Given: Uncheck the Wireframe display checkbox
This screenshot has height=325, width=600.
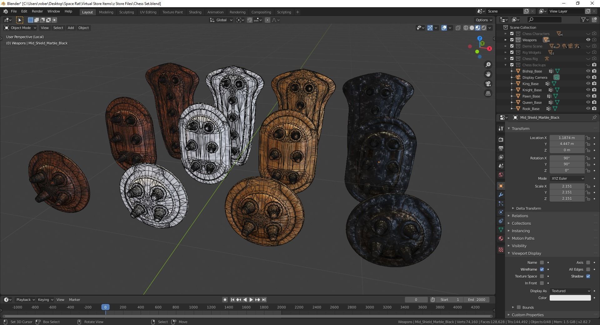Looking at the screenshot, I should point(542,269).
